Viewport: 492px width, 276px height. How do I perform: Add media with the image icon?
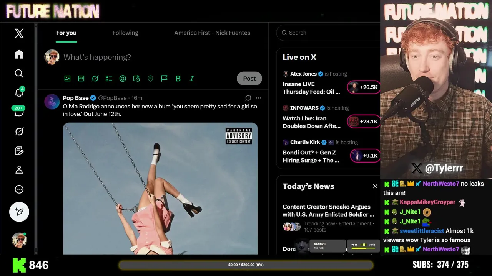(67, 79)
